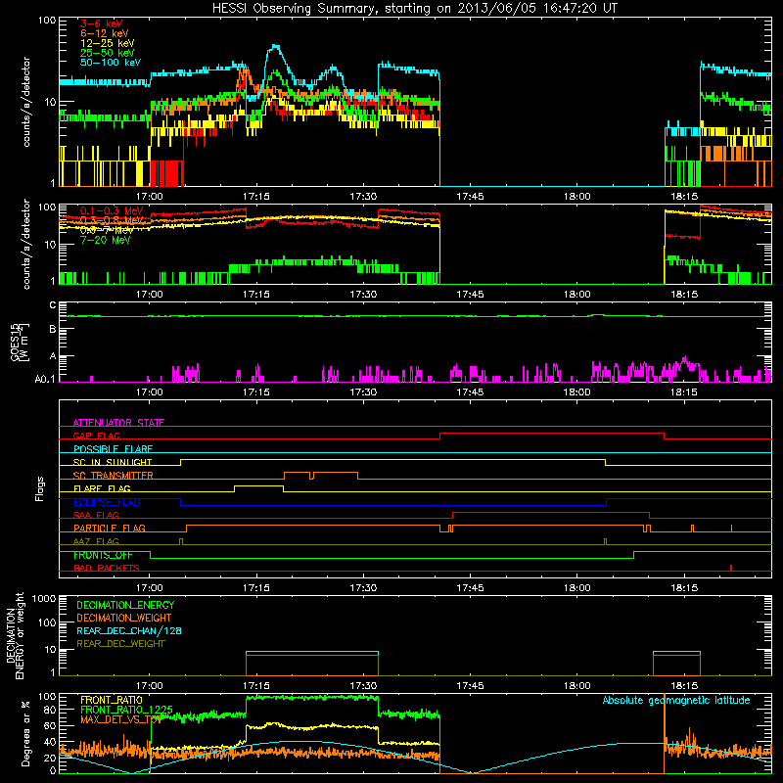Image resolution: width=783 pixels, height=783 pixels.
Task: Click the 17:15 tick under the keV panel
Action: coord(256,197)
